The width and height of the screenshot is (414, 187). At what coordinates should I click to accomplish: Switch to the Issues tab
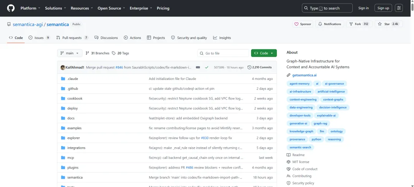click(39, 37)
